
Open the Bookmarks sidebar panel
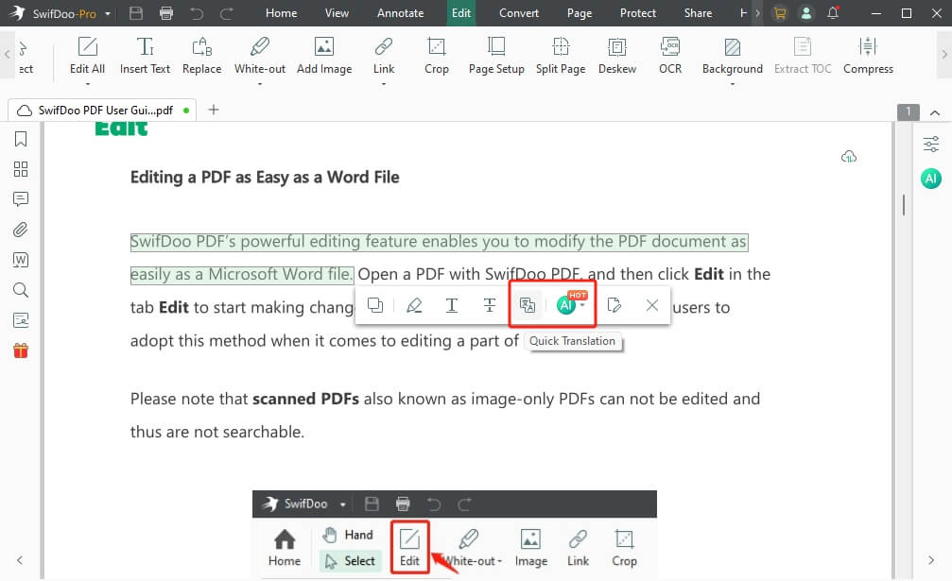pos(21,139)
